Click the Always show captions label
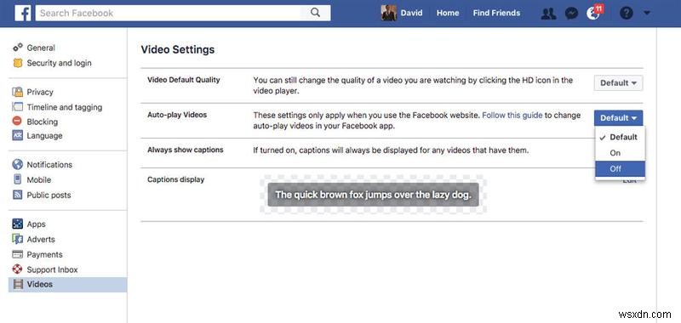681x323 pixels. coord(186,150)
